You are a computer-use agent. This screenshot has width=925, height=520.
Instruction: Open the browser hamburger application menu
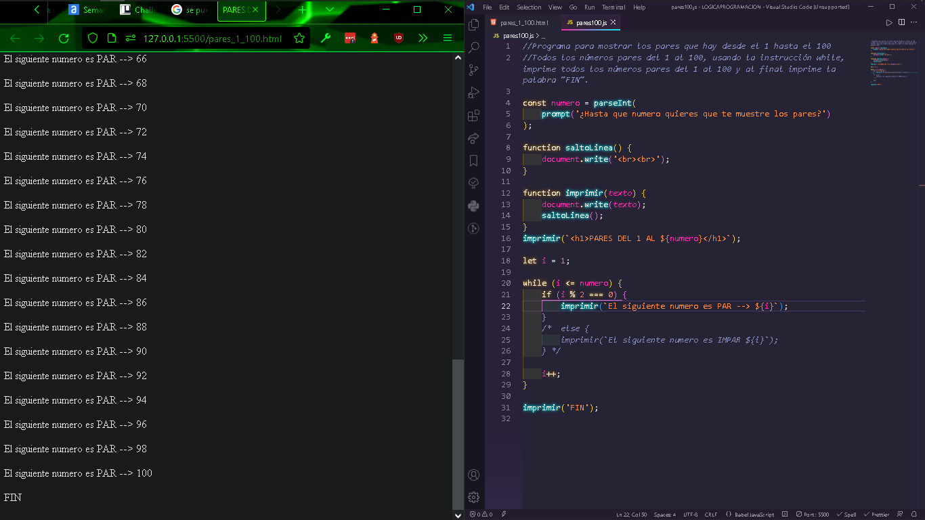[x=448, y=39]
